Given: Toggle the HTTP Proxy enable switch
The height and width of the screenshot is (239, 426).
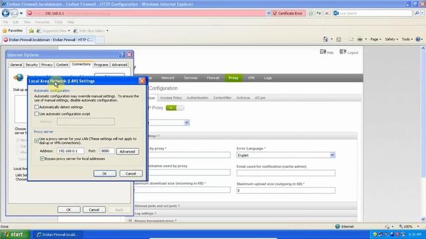Looking at the screenshot, I should pos(174,108).
